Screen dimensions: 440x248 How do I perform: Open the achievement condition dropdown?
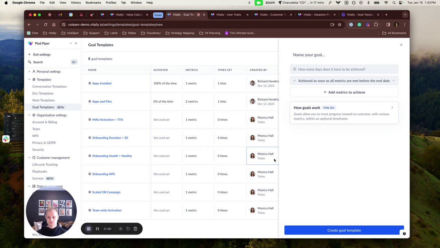click(x=344, y=81)
